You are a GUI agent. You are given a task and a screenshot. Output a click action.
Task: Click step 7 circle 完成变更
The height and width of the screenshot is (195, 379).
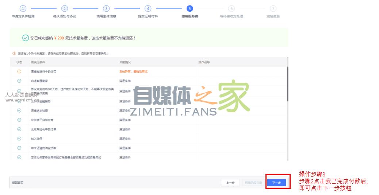[273, 9]
